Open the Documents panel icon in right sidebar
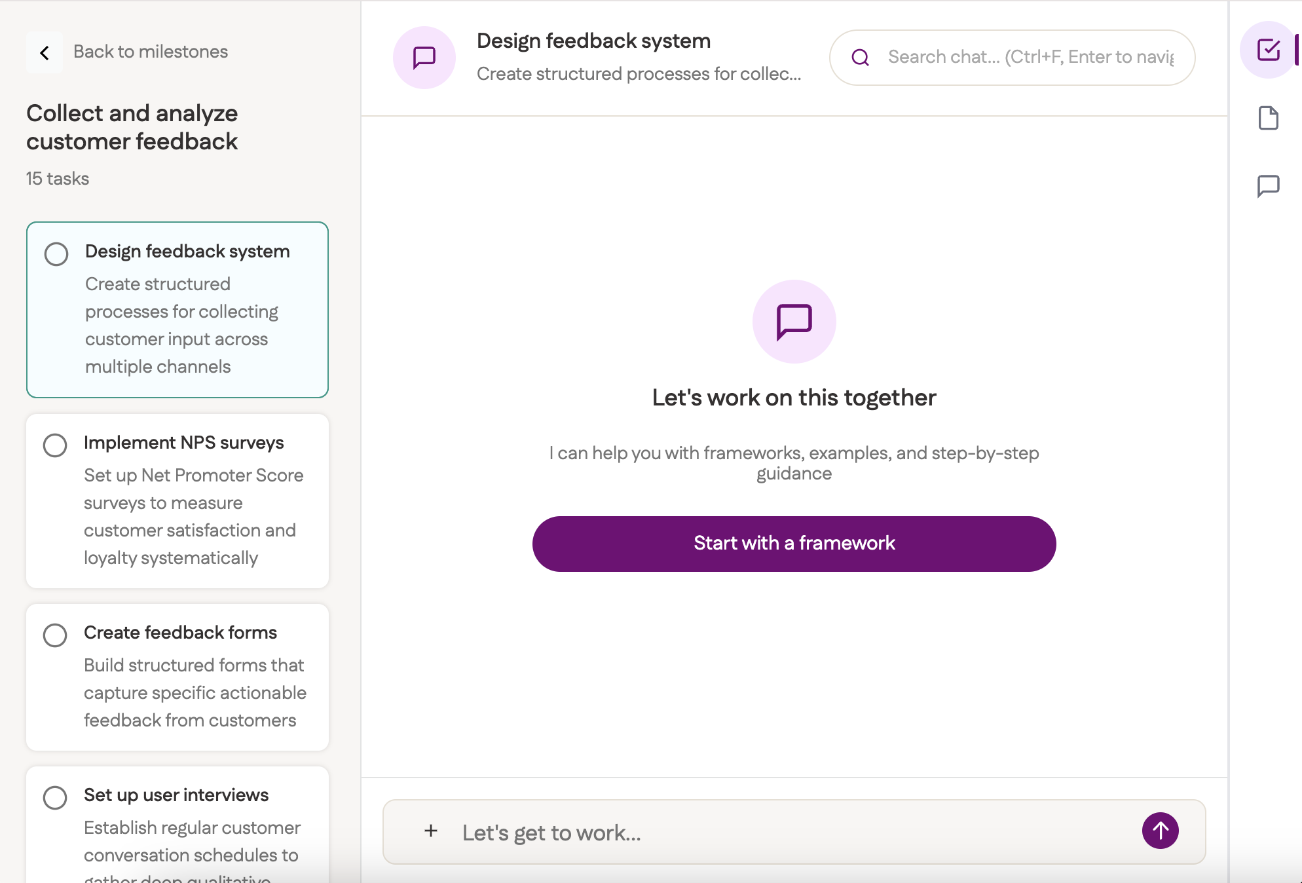1302x883 pixels. click(x=1269, y=119)
